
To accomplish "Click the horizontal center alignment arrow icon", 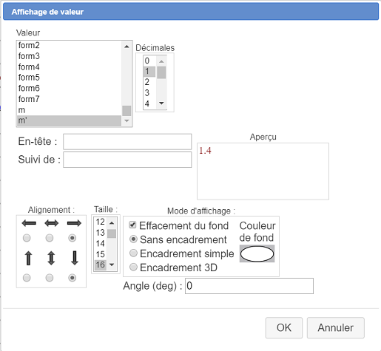I will (x=52, y=223).
